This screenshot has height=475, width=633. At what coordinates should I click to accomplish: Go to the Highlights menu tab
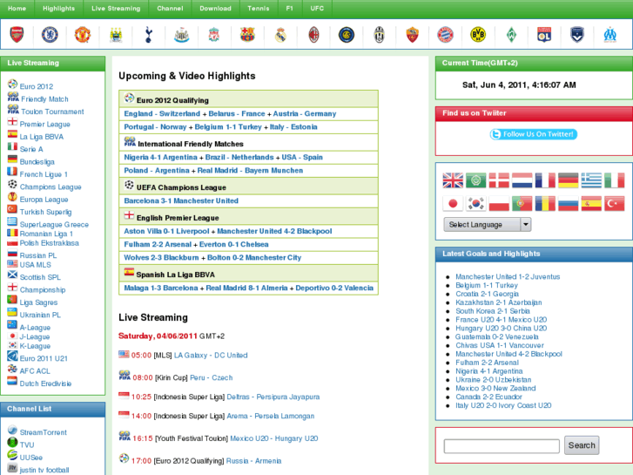pyautogui.click(x=58, y=8)
